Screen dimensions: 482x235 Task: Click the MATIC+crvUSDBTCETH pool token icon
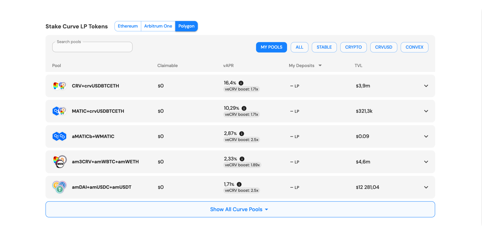click(59, 111)
